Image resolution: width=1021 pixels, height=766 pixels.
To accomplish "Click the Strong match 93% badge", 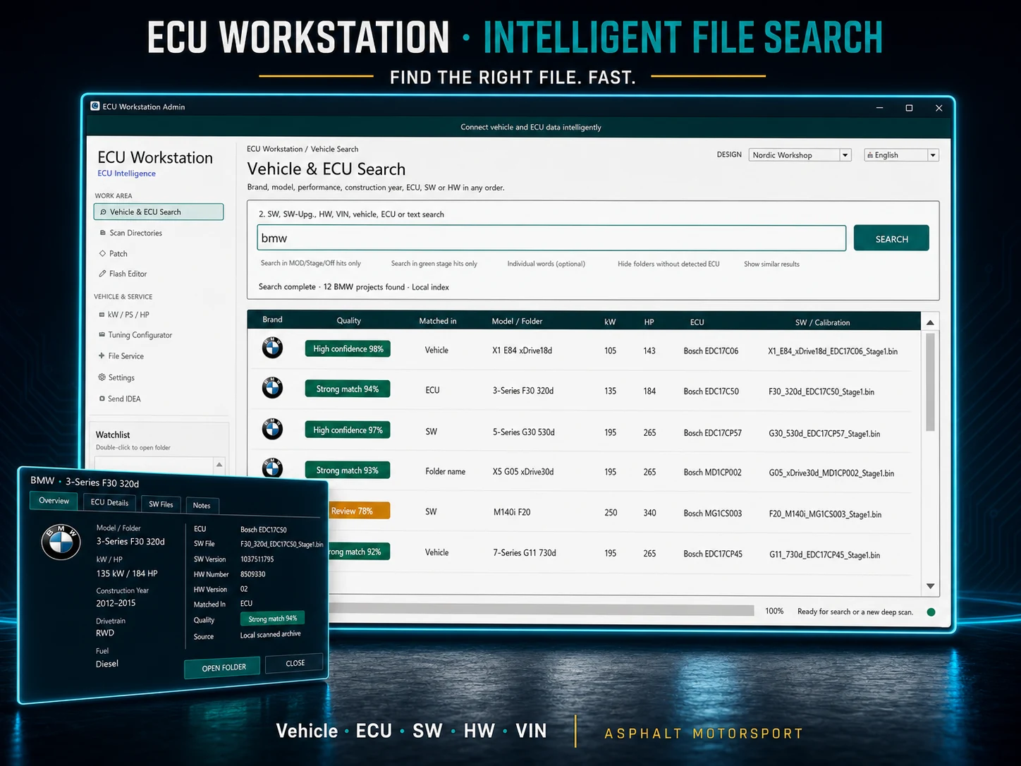I will 348,470.
